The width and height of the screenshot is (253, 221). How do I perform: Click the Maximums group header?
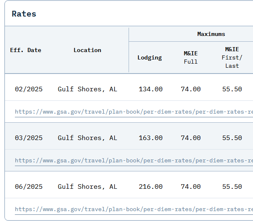pos(211,34)
